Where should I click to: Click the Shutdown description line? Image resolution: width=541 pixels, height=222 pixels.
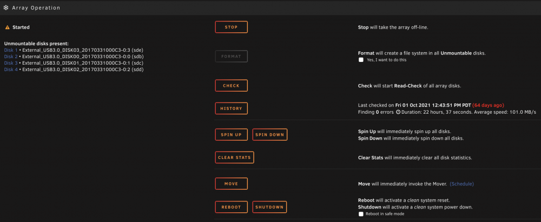click(x=415, y=207)
